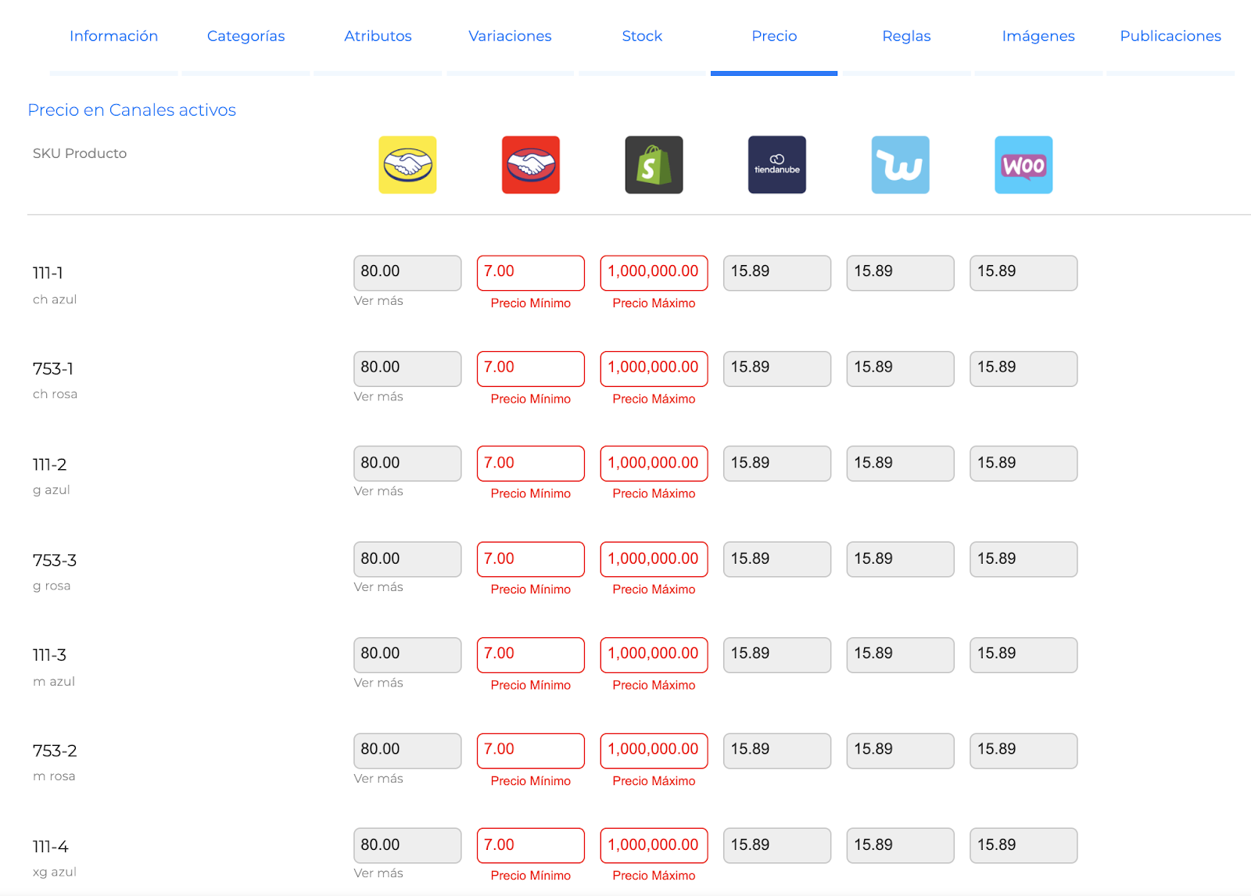Click the SKU label 753-3
The width and height of the screenshot is (1251, 896).
55,561
